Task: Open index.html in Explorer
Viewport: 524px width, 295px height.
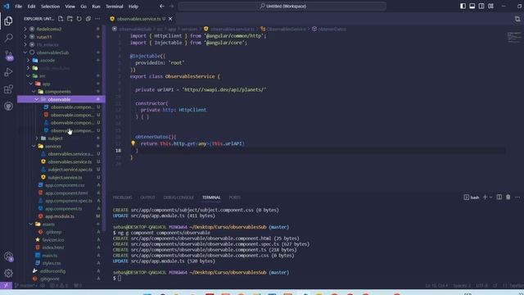Action: coord(52,247)
